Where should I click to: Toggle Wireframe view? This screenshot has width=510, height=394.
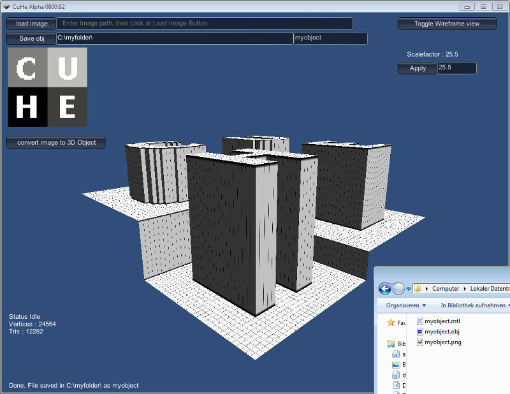pyautogui.click(x=447, y=24)
